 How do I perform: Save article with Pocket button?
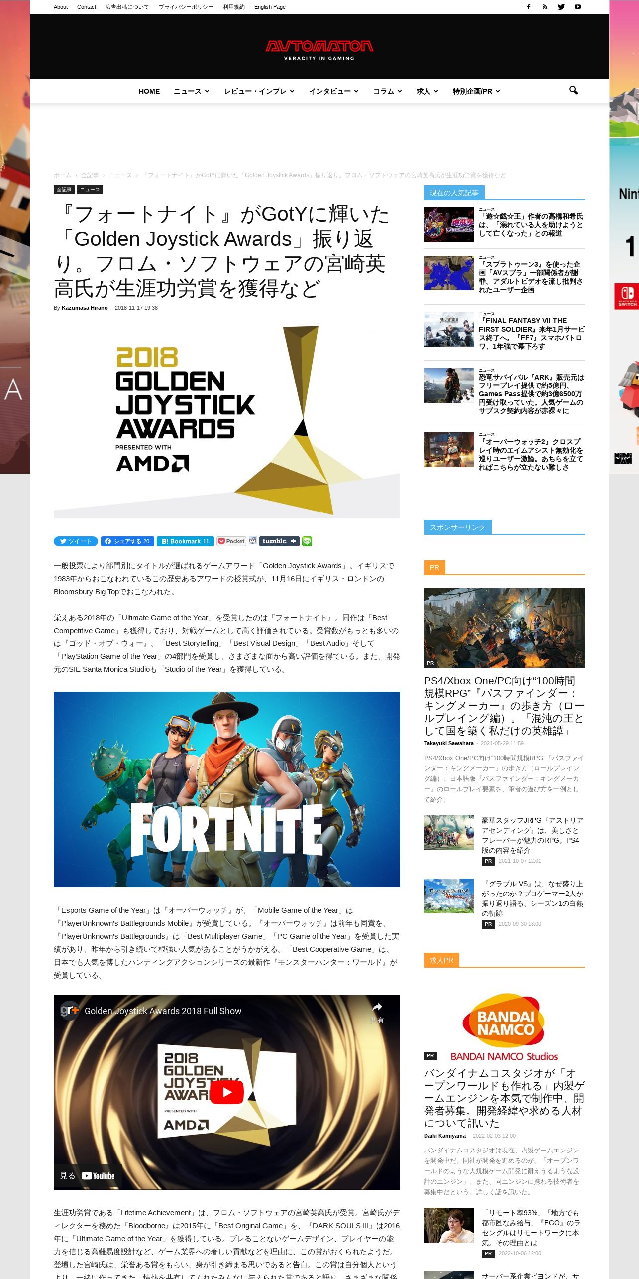tap(231, 541)
